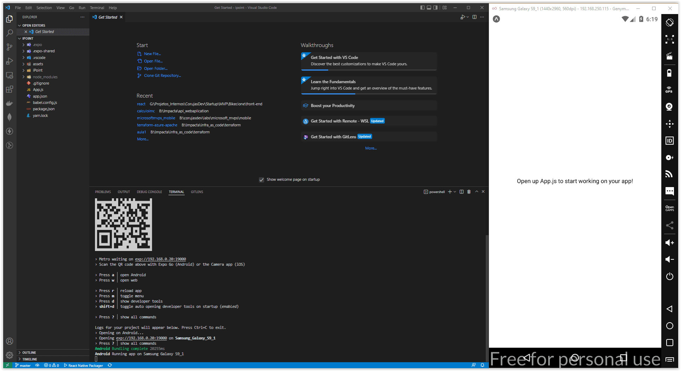Viewport: 681px width, 371px height.
Task: Toggle Show welcome page on startup
Action: [261, 180]
